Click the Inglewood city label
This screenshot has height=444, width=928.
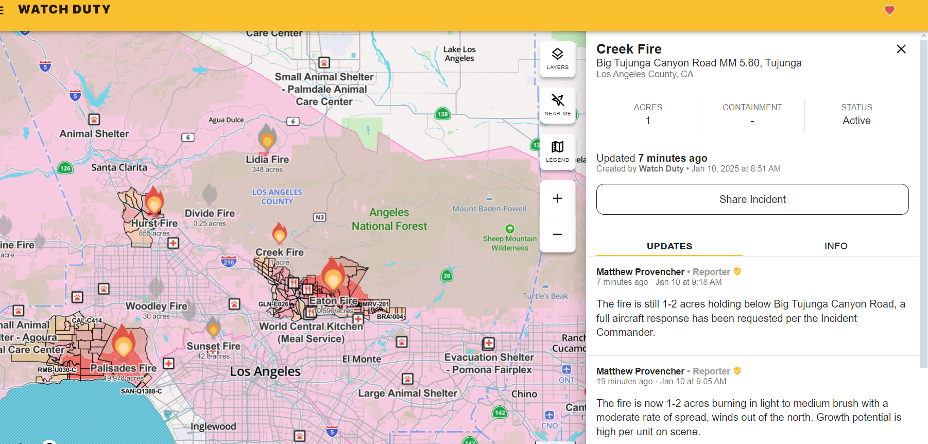click(213, 426)
